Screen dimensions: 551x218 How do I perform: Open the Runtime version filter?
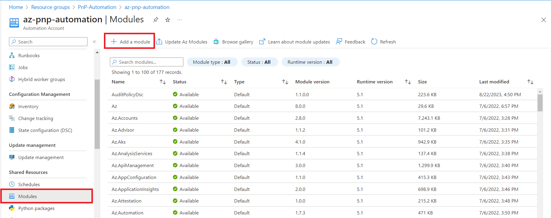[310, 62]
